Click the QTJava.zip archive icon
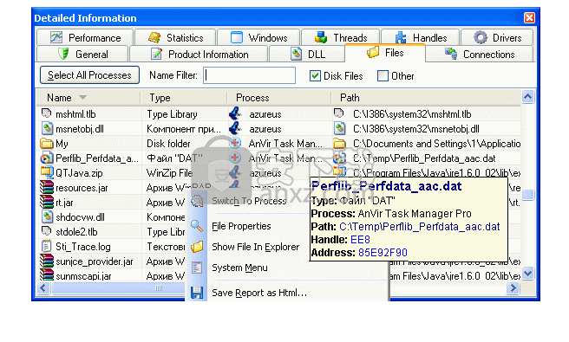Image resolution: width=569 pixels, height=342 pixels. pos(47,172)
